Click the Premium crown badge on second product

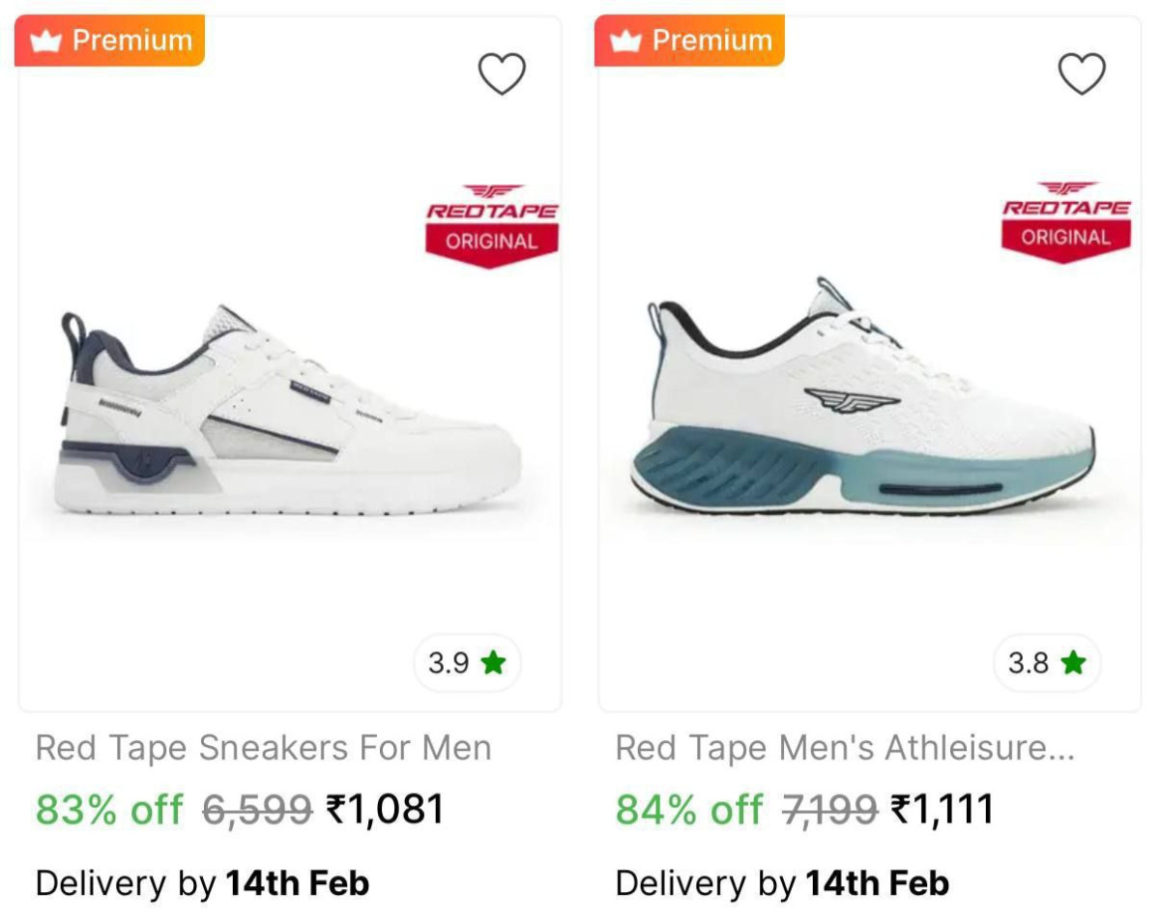click(x=689, y=41)
